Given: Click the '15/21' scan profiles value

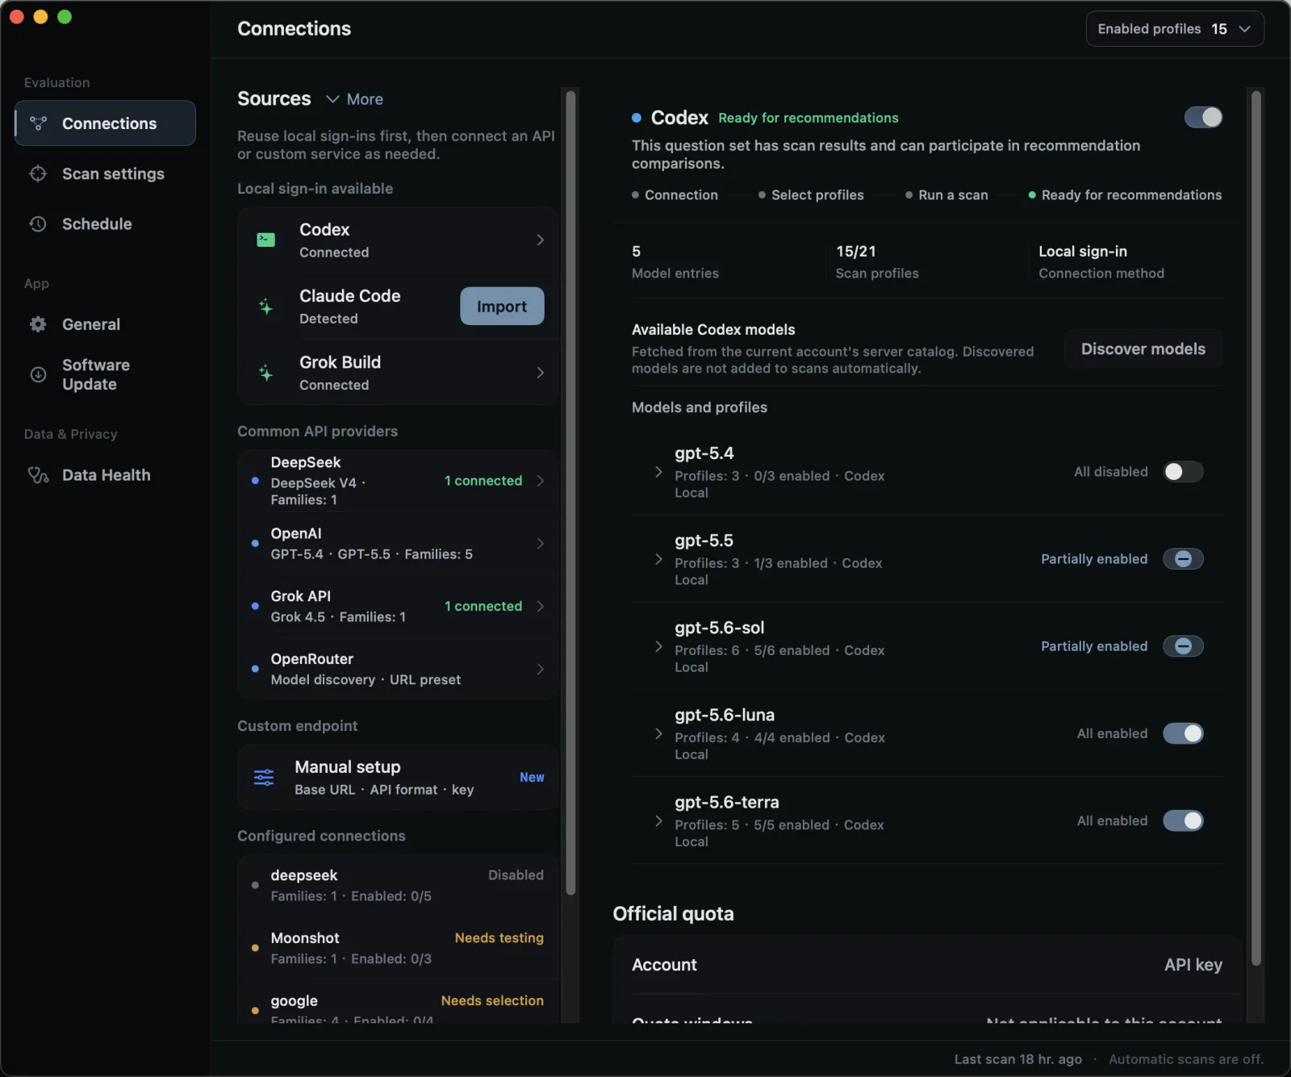Looking at the screenshot, I should click(x=856, y=251).
